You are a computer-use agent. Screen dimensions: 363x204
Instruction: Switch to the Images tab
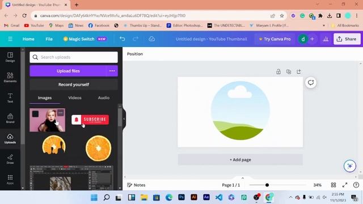click(x=45, y=98)
